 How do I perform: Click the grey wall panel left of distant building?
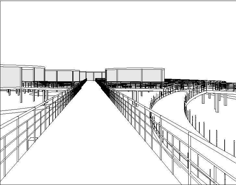click(x=83, y=75)
